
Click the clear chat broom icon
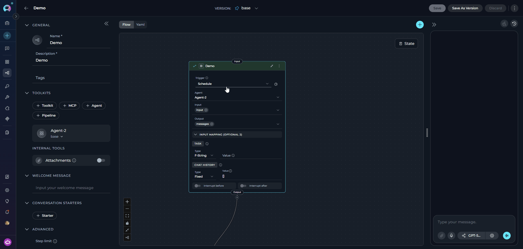coord(504,24)
